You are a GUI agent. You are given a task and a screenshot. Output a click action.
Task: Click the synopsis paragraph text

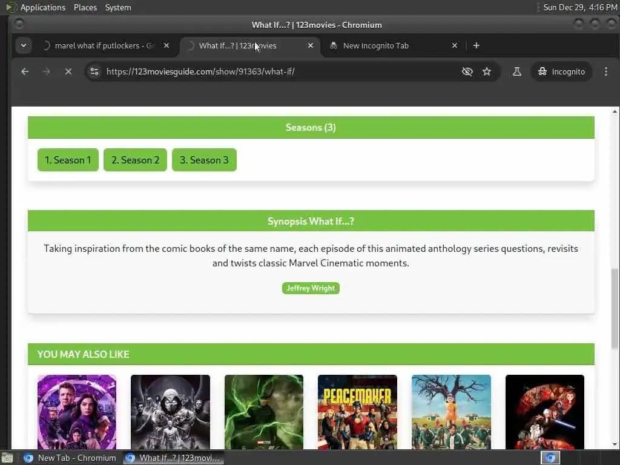click(311, 256)
